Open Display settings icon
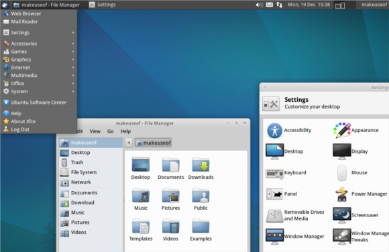Viewport: 389px width, 252px height. coord(342,151)
